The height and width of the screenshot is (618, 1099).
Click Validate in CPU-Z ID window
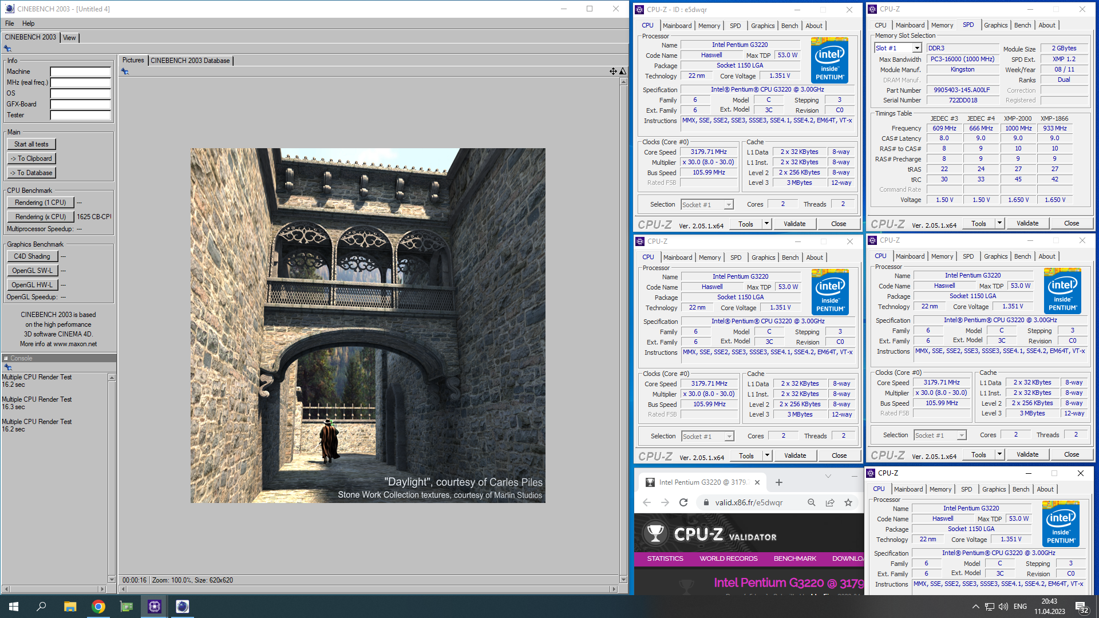794,224
